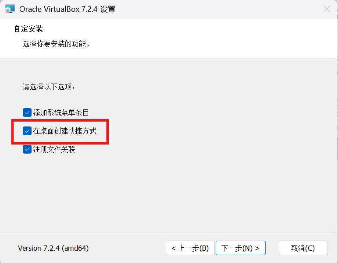This screenshot has width=338, height=263.
Task: Click the red highlight rectangle's border
Action: (x=60, y=120)
